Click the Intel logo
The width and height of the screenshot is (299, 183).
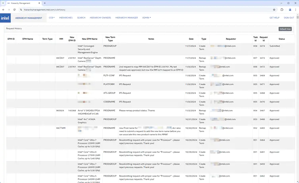(5, 18)
